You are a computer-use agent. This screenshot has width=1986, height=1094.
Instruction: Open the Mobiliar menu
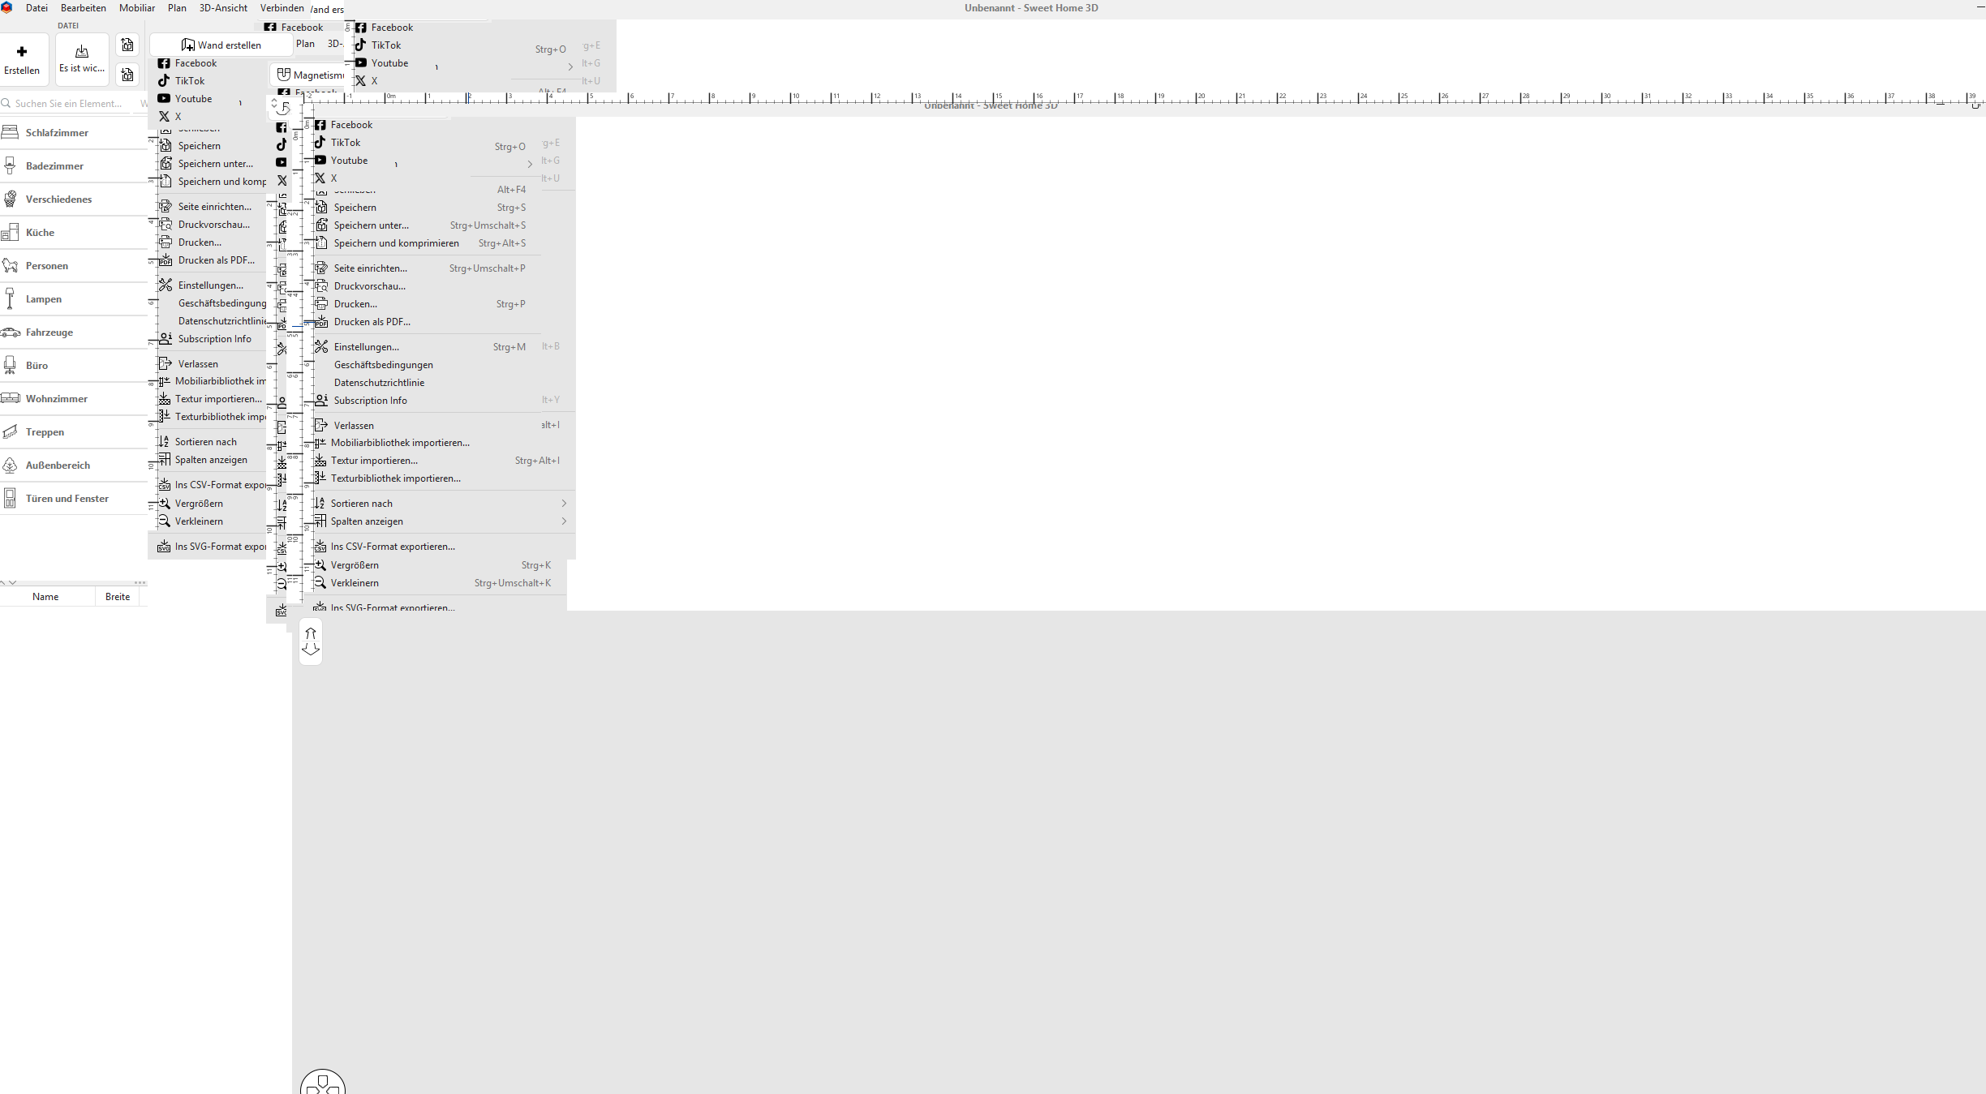137,8
